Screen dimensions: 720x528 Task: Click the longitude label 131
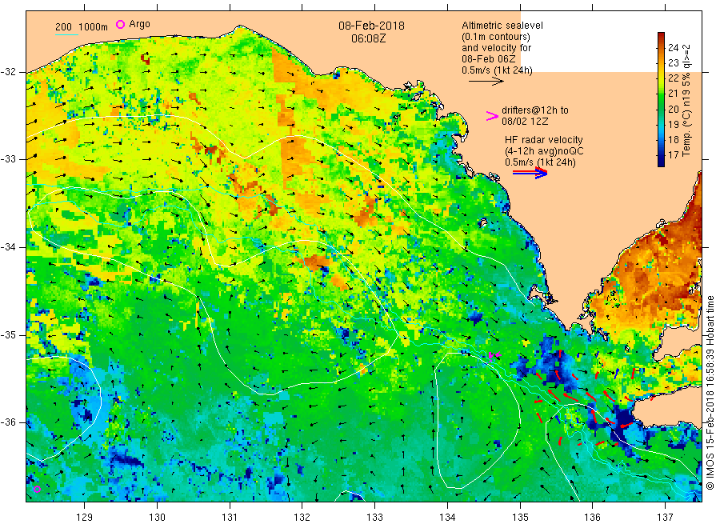point(230,517)
